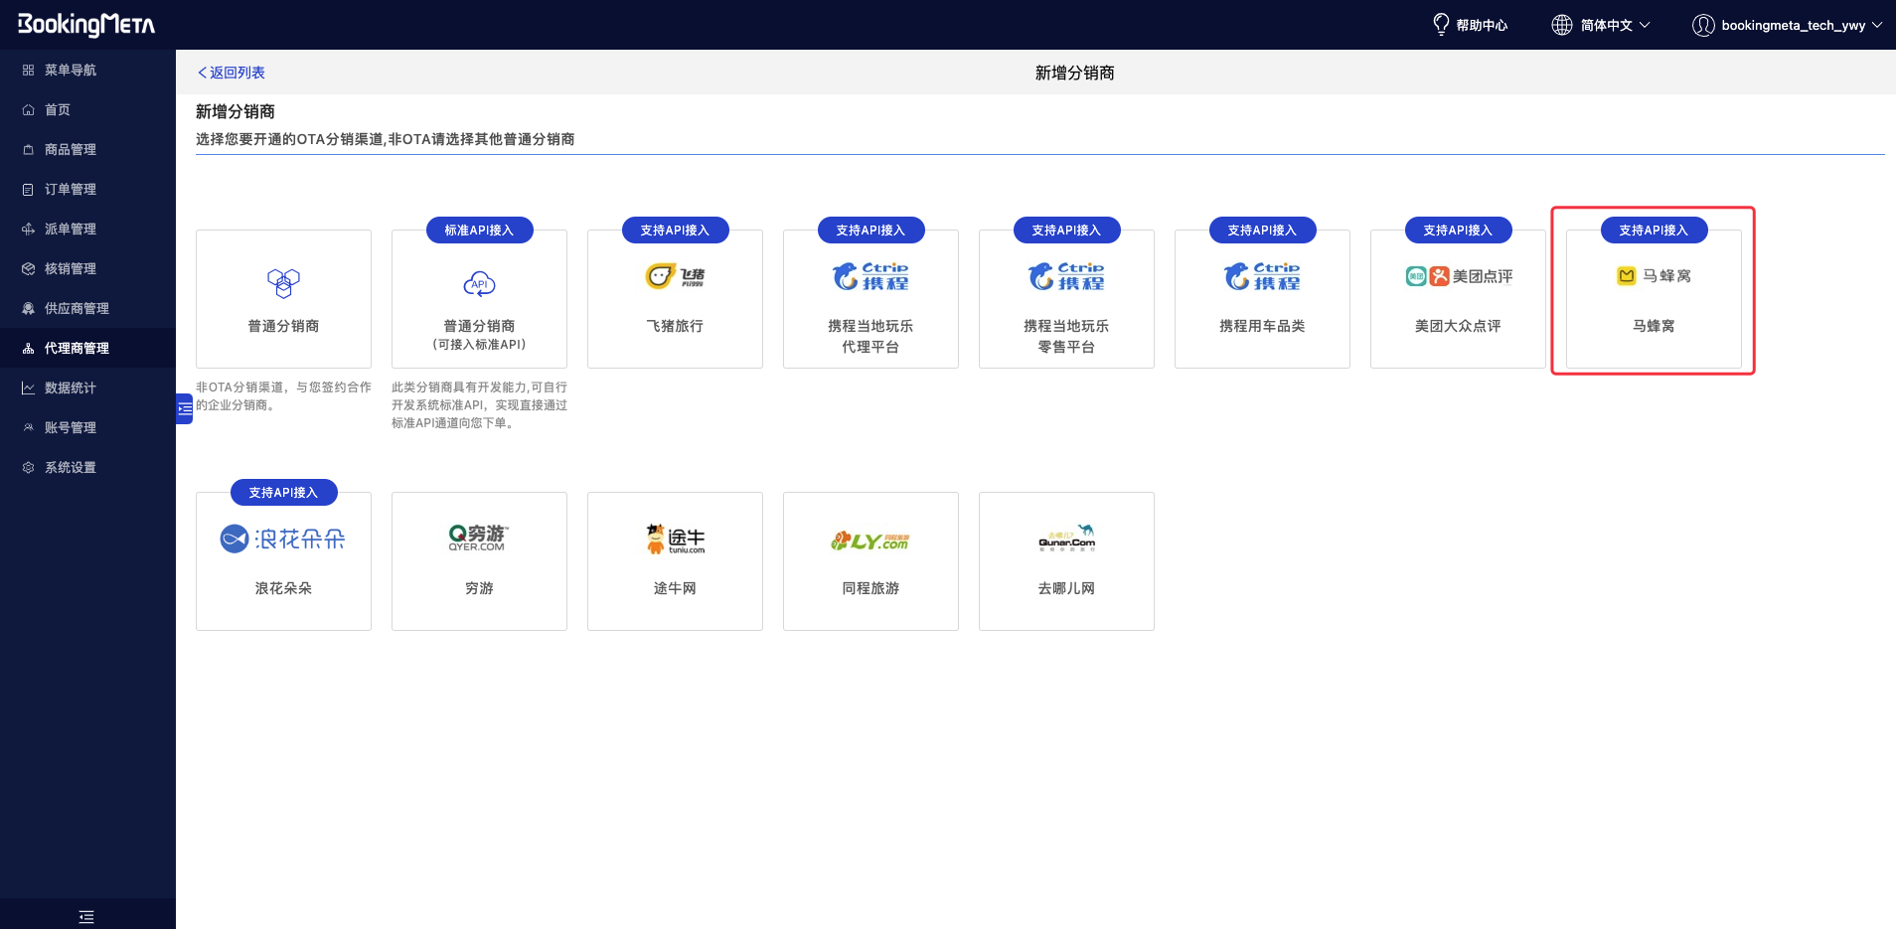Viewport: 1896px width, 929px height.
Task: Select the Tuniu (途牛网) logo
Action: [675, 539]
